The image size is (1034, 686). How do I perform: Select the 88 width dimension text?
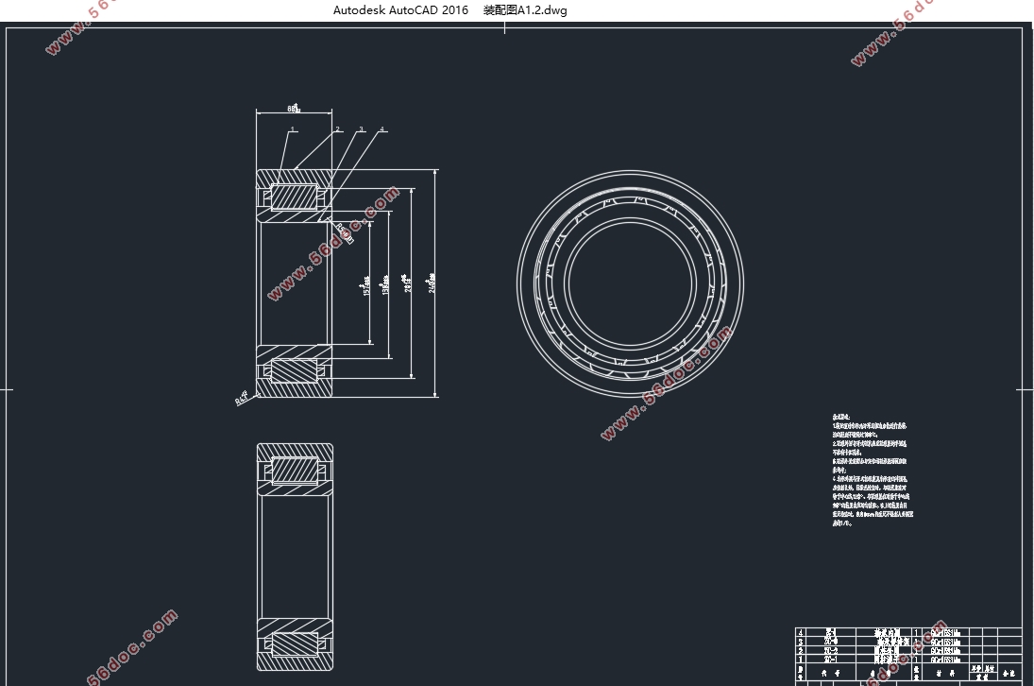[294, 109]
